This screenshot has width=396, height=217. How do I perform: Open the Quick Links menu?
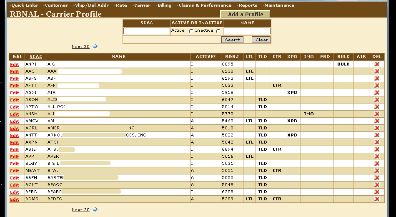click(24, 5)
